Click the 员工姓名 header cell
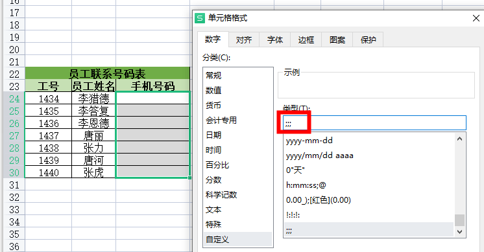484x252 pixels. point(93,86)
